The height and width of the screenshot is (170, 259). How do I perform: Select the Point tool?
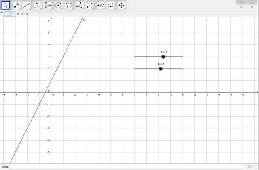[x=16, y=5]
